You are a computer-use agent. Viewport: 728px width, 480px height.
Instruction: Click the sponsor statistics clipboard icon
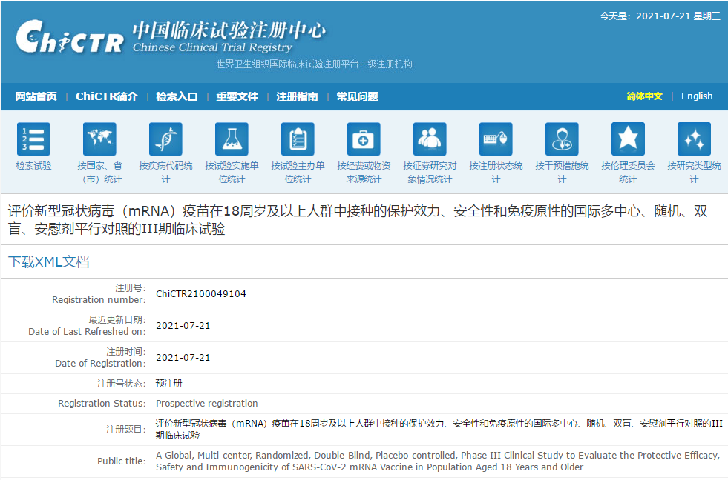point(298,139)
